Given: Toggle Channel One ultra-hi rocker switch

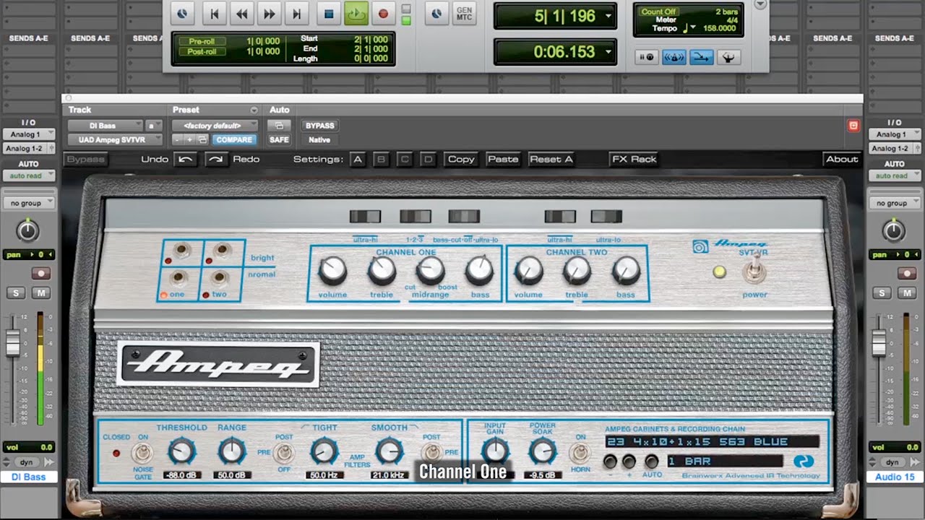Looking at the screenshot, I should pyautogui.click(x=365, y=217).
